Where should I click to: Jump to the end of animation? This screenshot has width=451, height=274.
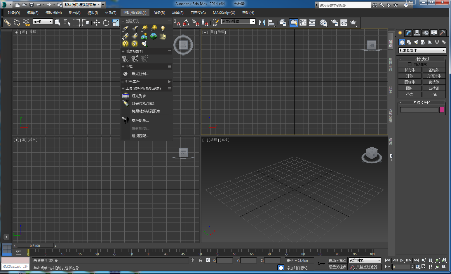(416, 260)
